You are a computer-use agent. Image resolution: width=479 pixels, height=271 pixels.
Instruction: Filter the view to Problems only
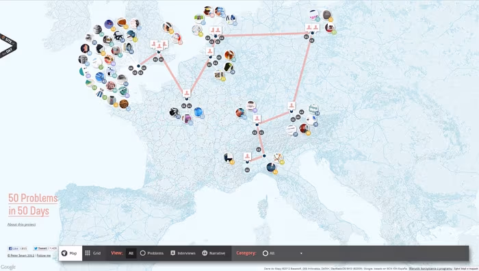(152, 253)
